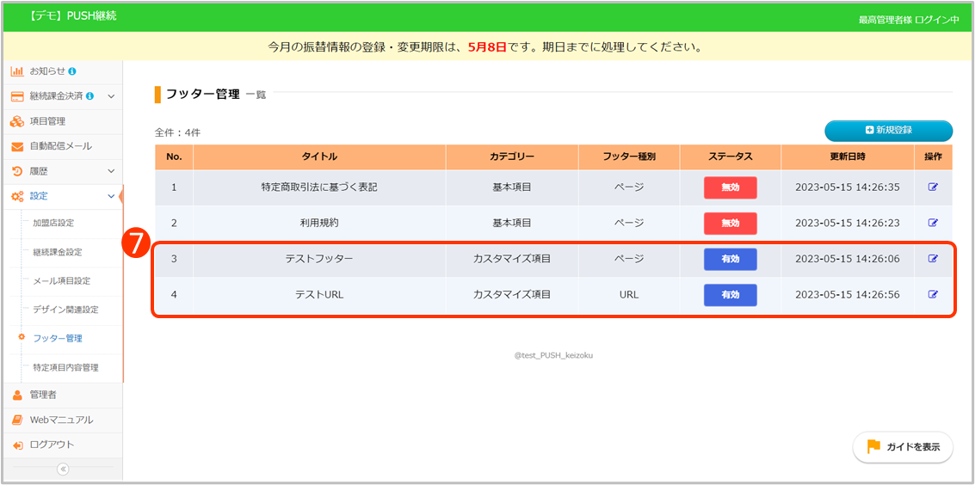
Task: Click ログアウト in the sidebar
Action: 52,445
